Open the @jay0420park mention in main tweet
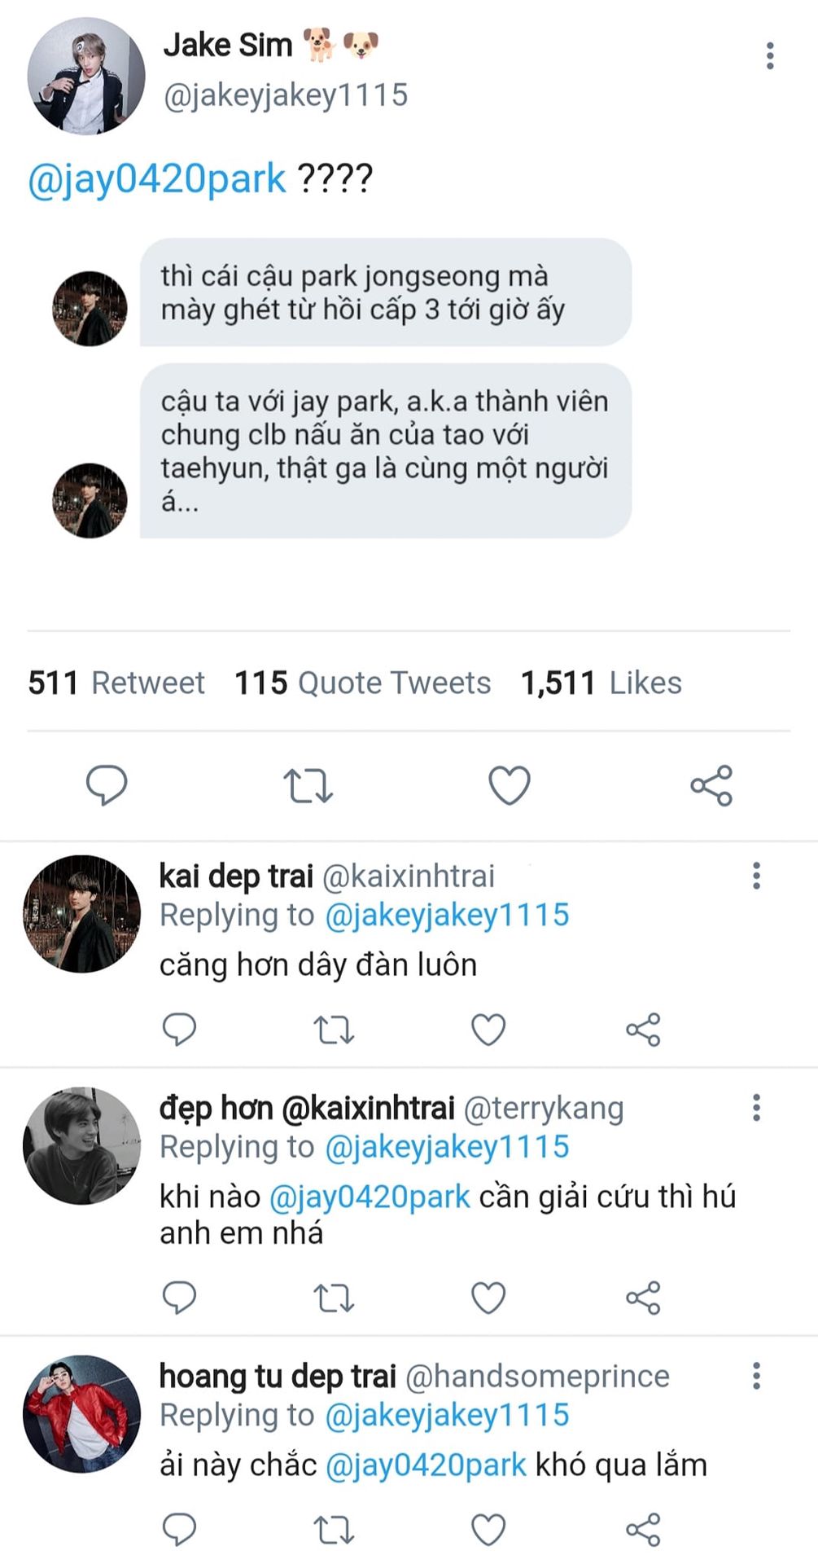818x1564 pixels. point(157,178)
